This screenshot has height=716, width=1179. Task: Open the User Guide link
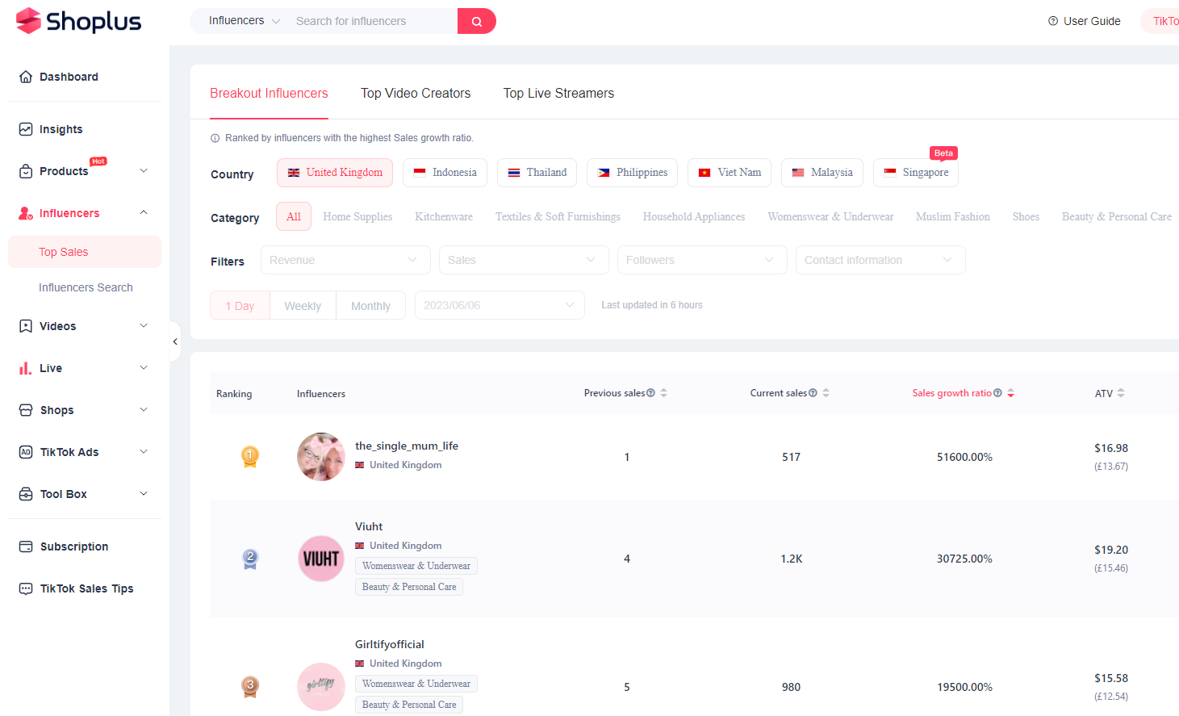[x=1084, y=21]
